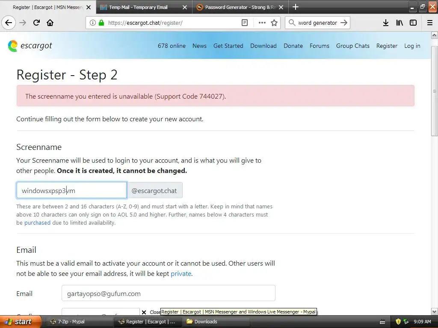Open the Get Started page
The width and height of the screenshot is (438, 328).
pyautogui.click(x=228, y=46)
